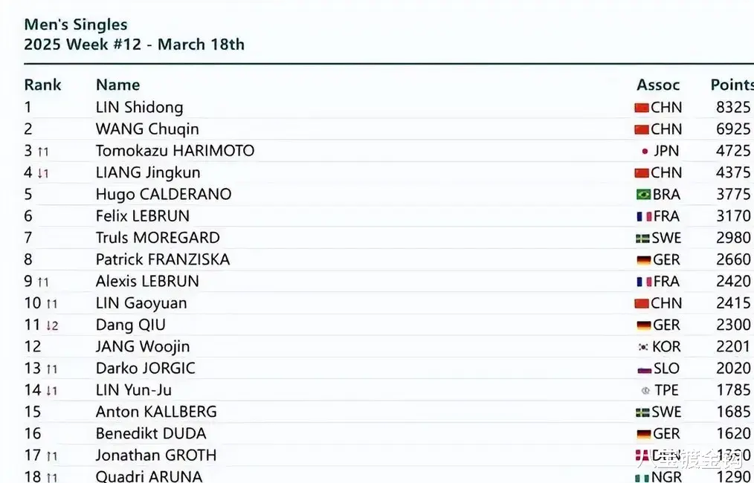Image resolution: width=754 pixels, height=483 pixels.
Task: Click China flag in LIN Shidong row
Action: (642, 108)
